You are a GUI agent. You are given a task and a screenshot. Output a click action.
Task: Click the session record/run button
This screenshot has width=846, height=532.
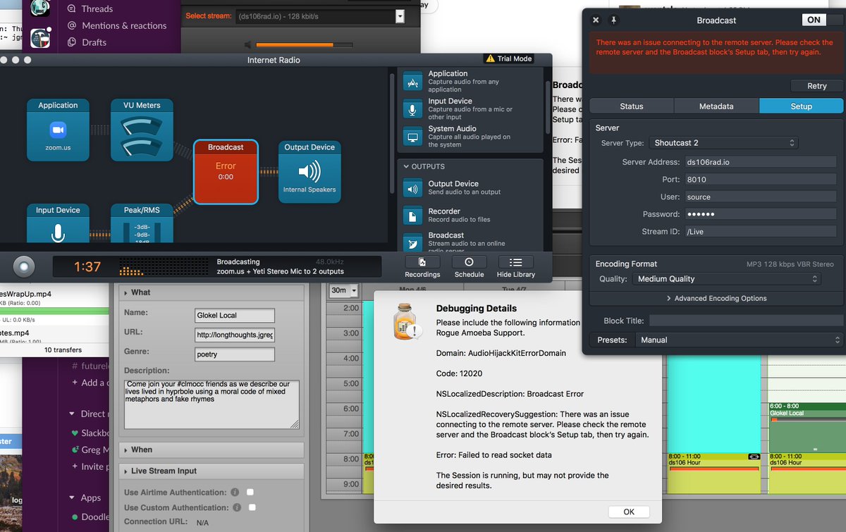[24, 267]
